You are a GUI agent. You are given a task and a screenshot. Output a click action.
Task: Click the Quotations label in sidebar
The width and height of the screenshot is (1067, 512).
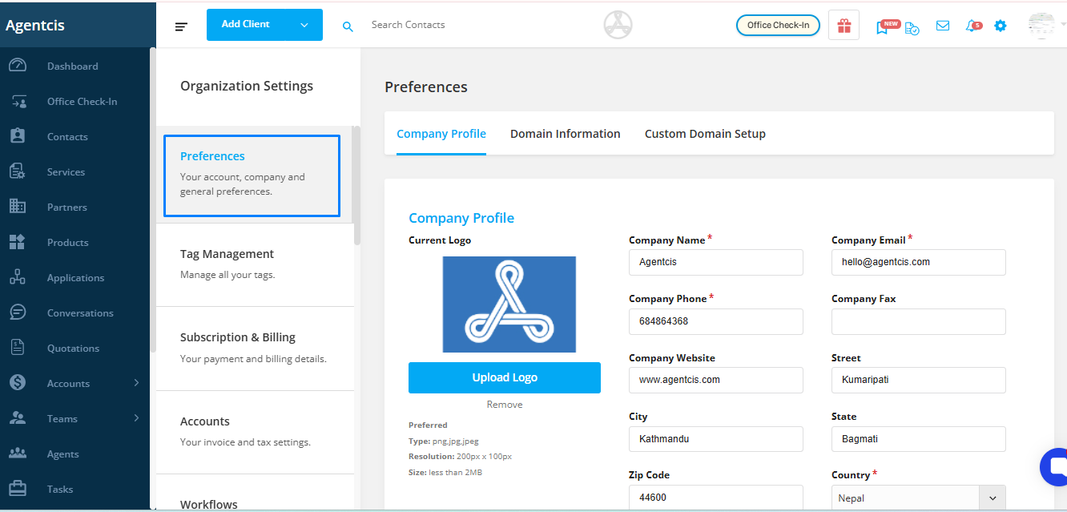point(74,349)
